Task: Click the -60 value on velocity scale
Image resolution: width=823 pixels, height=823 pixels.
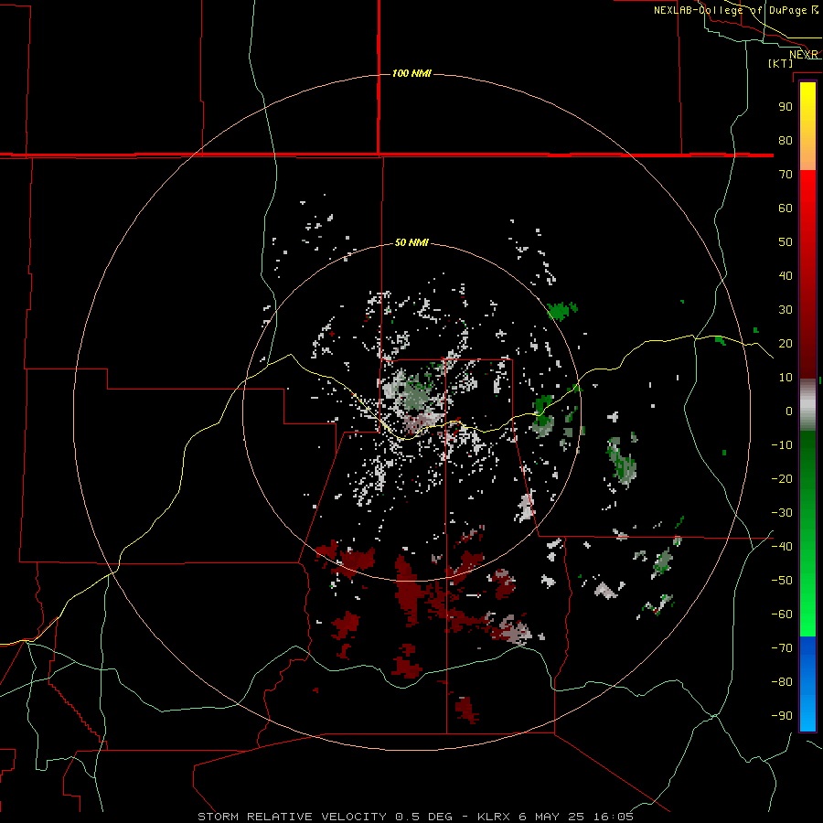Action: (782, 615)
